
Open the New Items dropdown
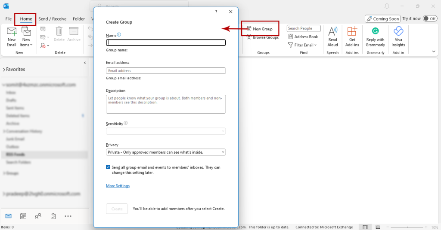coord(26,37)
